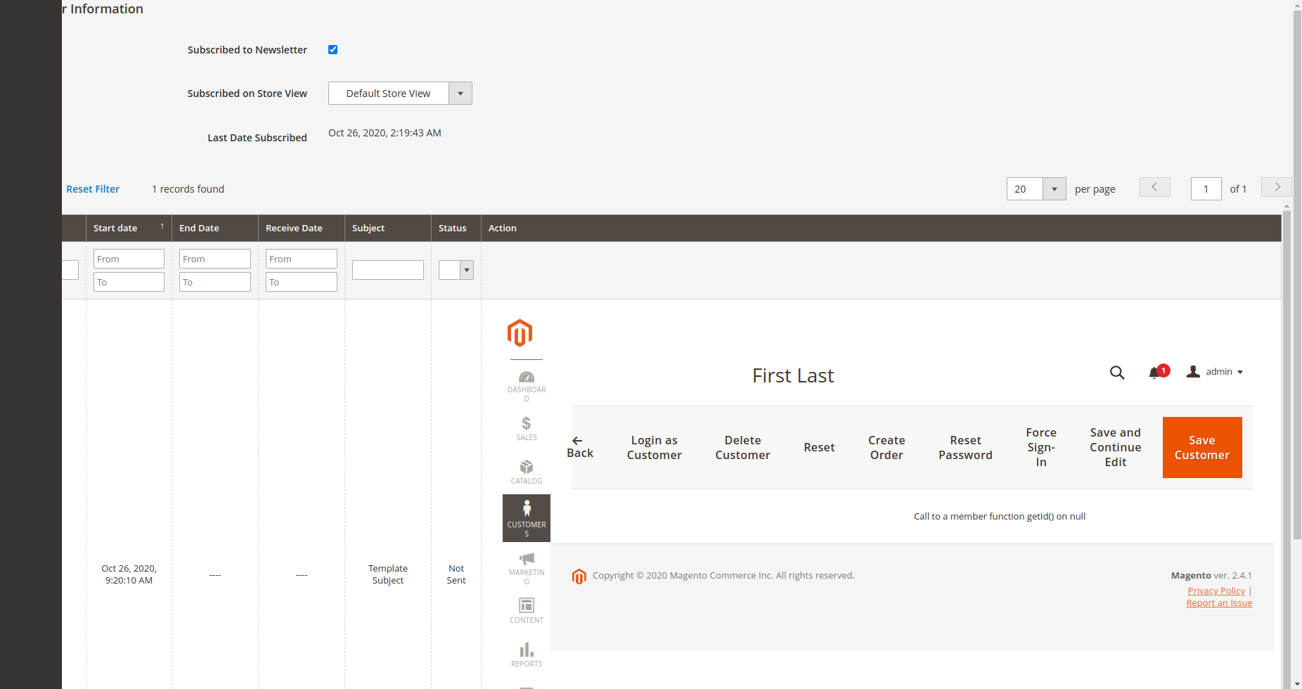Click the Reset Filter link
1302x689 pixels.
coord(93,189)
